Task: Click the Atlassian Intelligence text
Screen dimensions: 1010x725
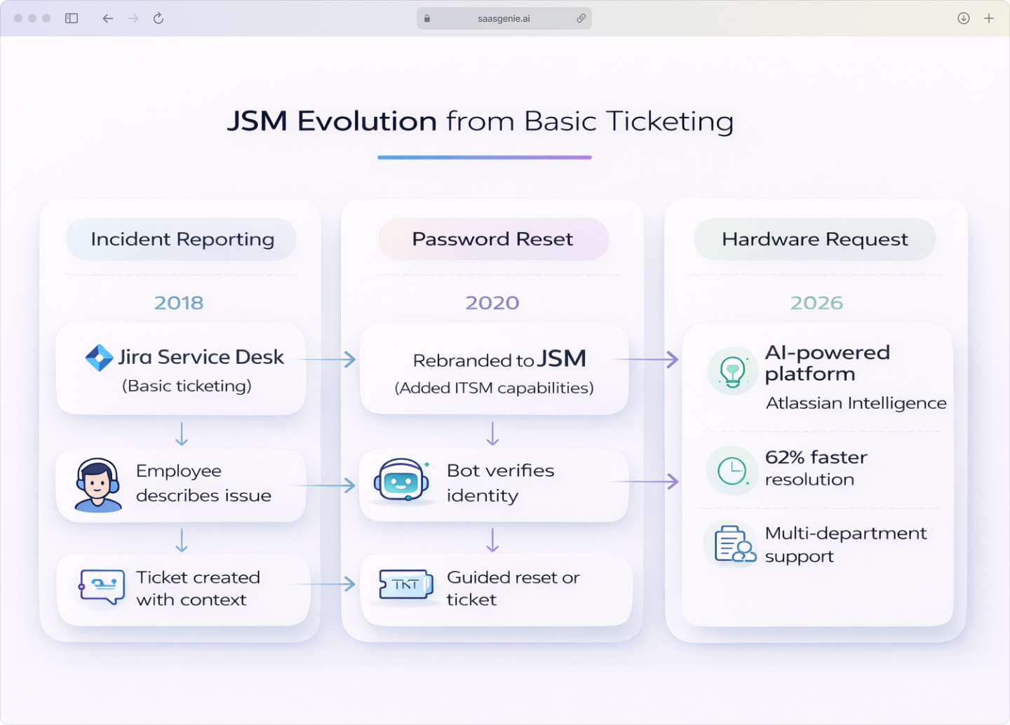Action: click(x=856, y=404)
